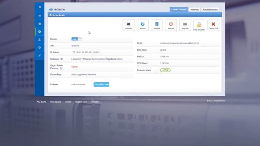Click the 20 GB disk value

coord(163,50)
